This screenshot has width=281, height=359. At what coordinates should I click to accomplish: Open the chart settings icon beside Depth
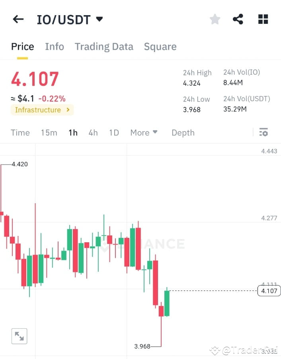(x=263, y=132)
